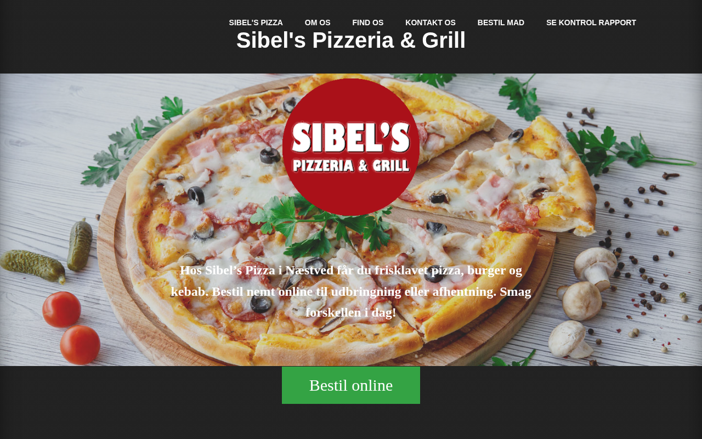Open the SIBEL'S PIZZA nav link
This screenshot has width=702, height=439.
coord(256,22)
